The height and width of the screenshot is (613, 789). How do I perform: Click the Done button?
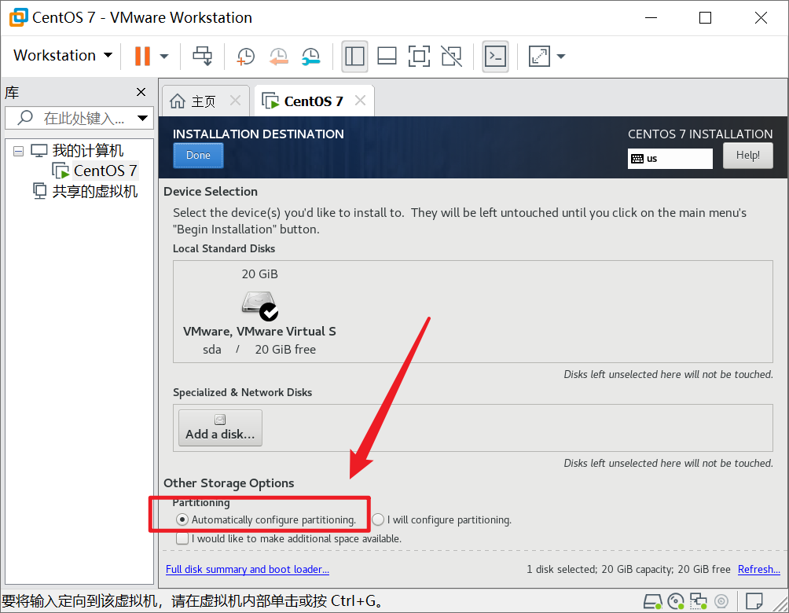(x=198, y=156)
